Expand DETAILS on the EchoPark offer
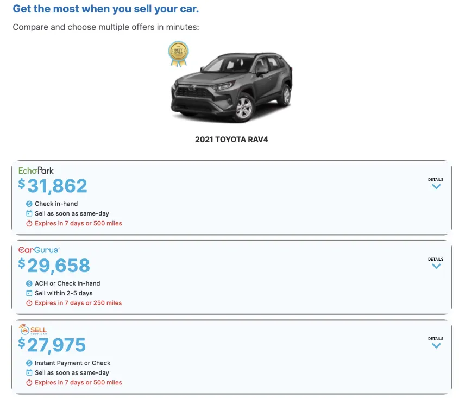The image size is (459, 398). pos(436,182)
